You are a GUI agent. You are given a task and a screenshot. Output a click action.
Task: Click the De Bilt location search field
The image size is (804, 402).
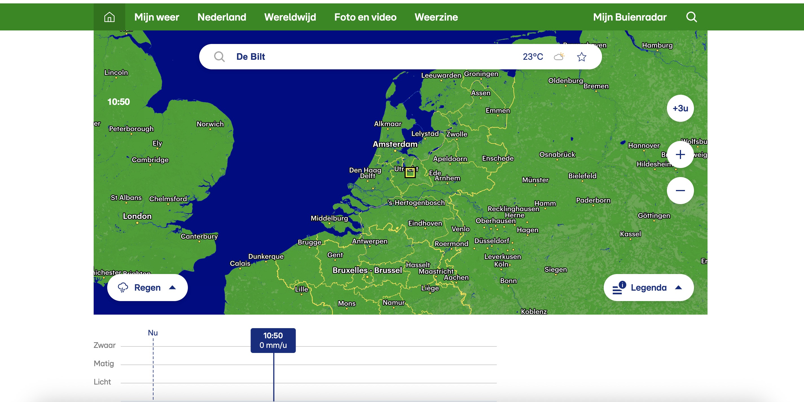(x=400, y=57)
